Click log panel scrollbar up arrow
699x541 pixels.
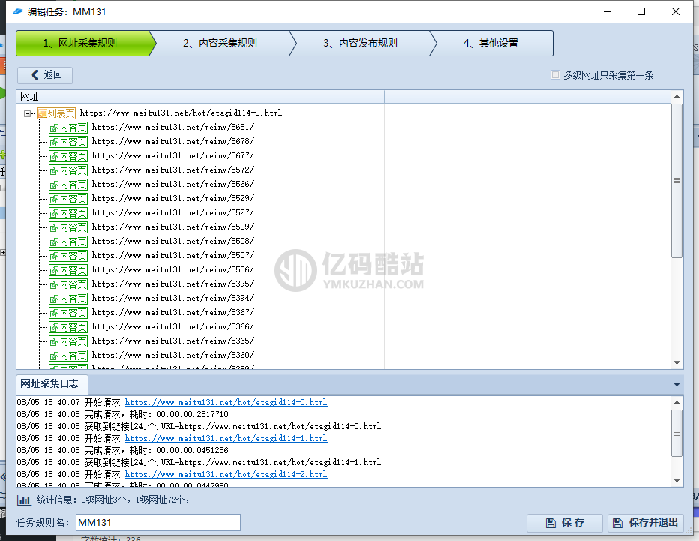(676, 403)
